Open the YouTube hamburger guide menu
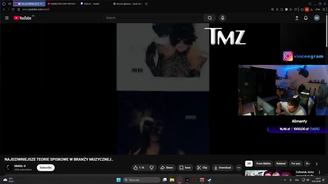328x184 pixels. coord(7,18)
